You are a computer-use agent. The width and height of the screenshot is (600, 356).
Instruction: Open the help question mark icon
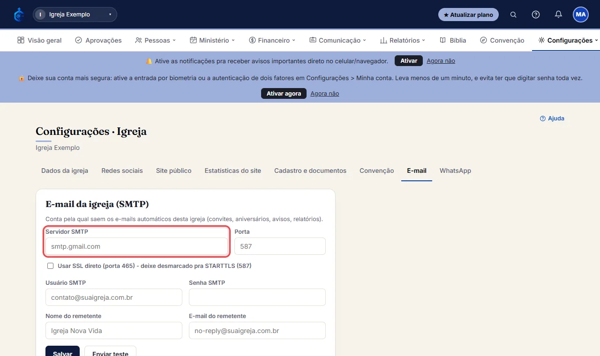pos(536,15)
